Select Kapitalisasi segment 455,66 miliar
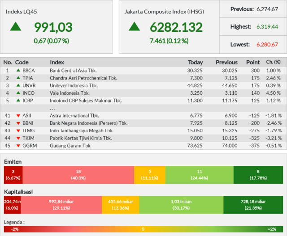This screenshot has width=287, height=236. [121, 205]
